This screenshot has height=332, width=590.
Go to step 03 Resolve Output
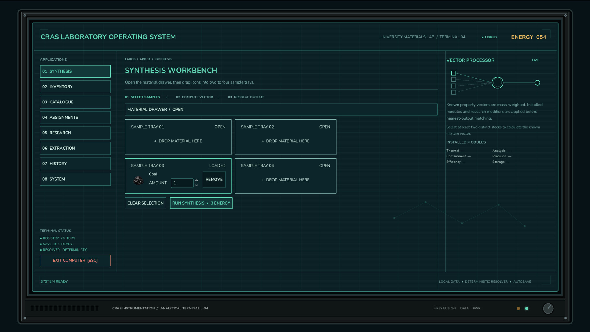(x=246, y=97)
